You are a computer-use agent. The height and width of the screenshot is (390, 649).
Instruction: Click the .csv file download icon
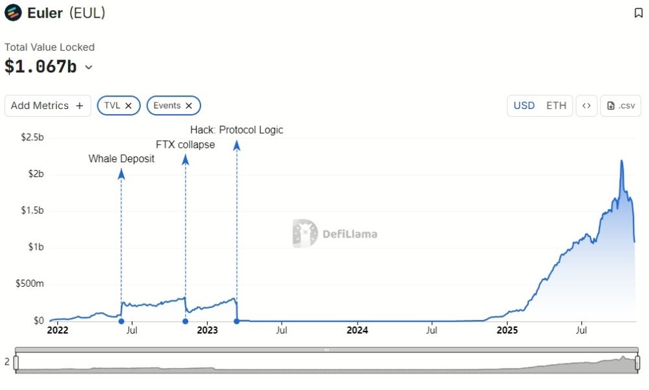pyautogui.click(x=610, y=105)
